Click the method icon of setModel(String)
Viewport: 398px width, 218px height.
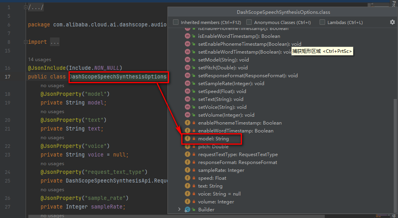pyautogui.click(x=188, y=60)
